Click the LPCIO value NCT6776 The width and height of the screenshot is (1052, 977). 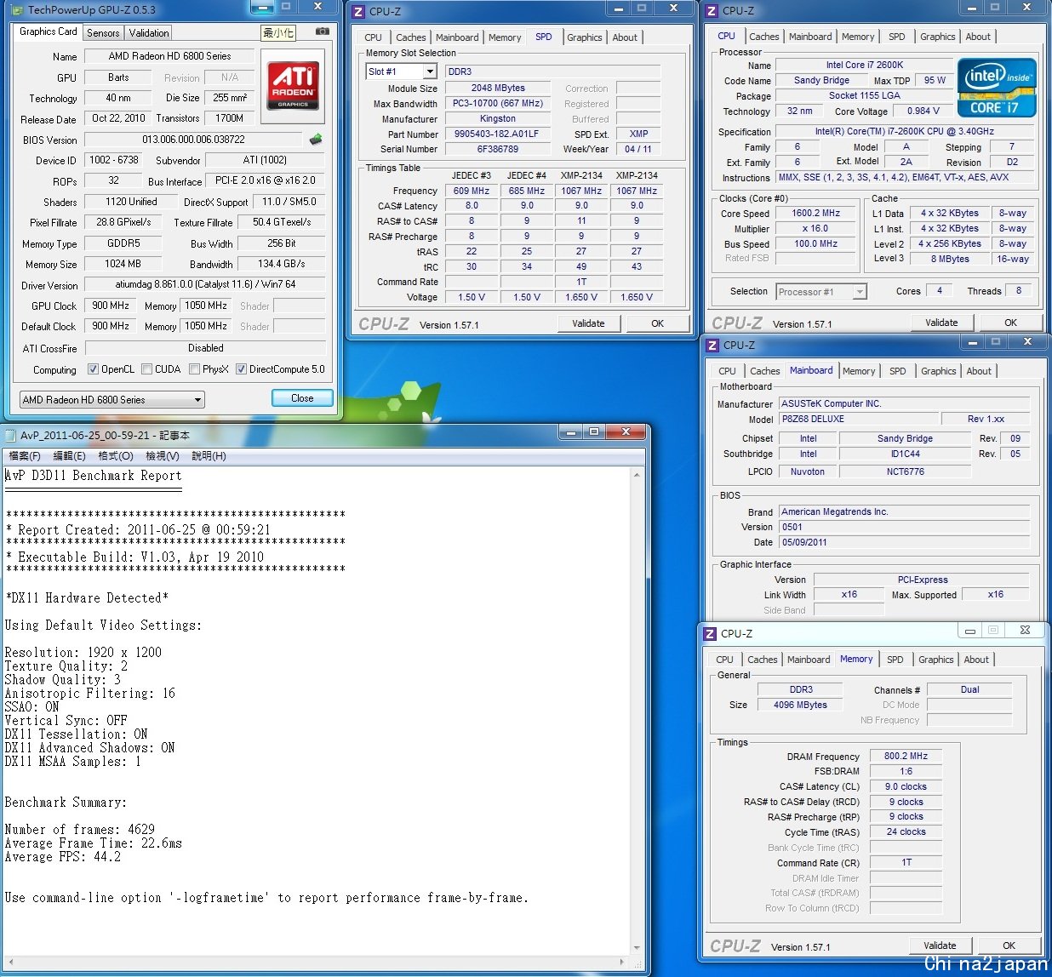point(905,471)
